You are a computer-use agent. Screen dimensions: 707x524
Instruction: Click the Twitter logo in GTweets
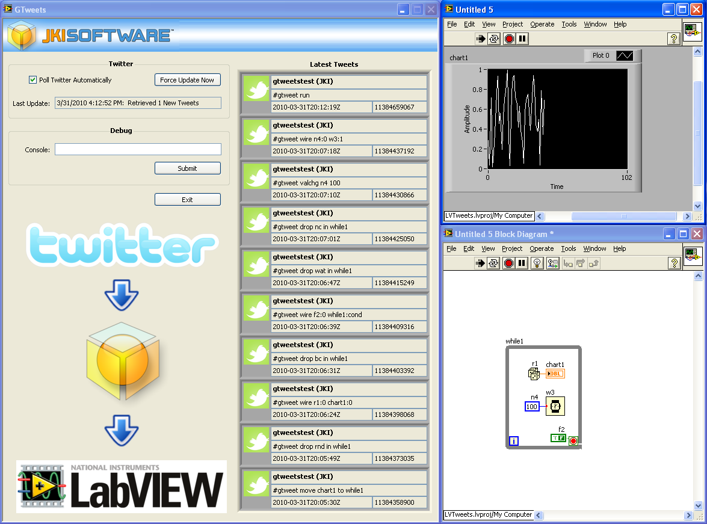pos(122,245)
